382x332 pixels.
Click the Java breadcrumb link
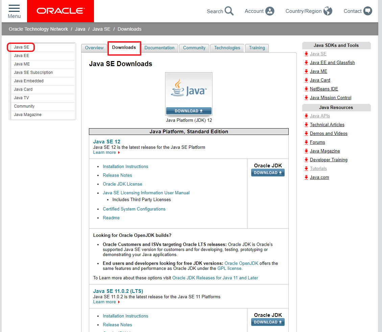[80, 29]
